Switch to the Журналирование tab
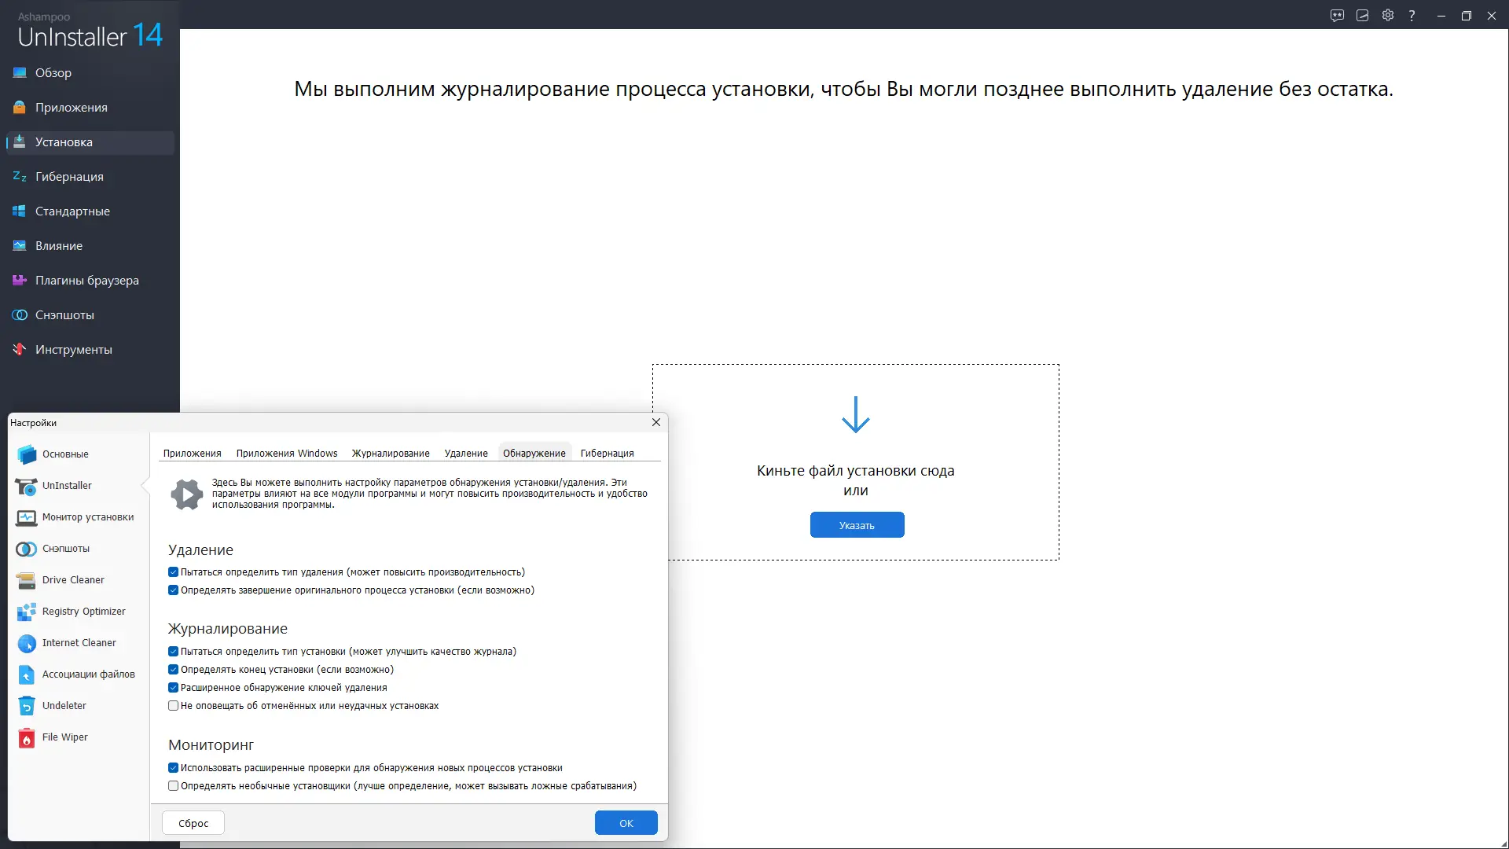Screen dimensions: 1509x849 [391, 454]
